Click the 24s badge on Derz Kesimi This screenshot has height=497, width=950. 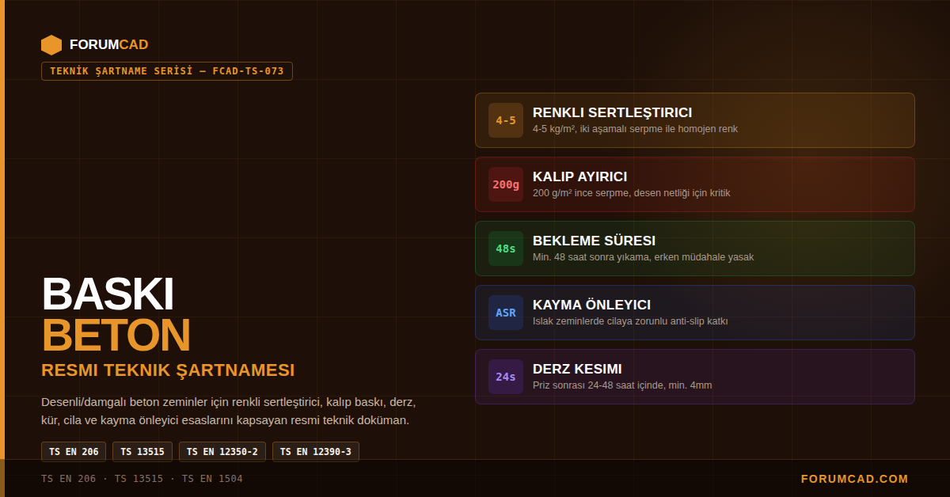coord(506,377)
